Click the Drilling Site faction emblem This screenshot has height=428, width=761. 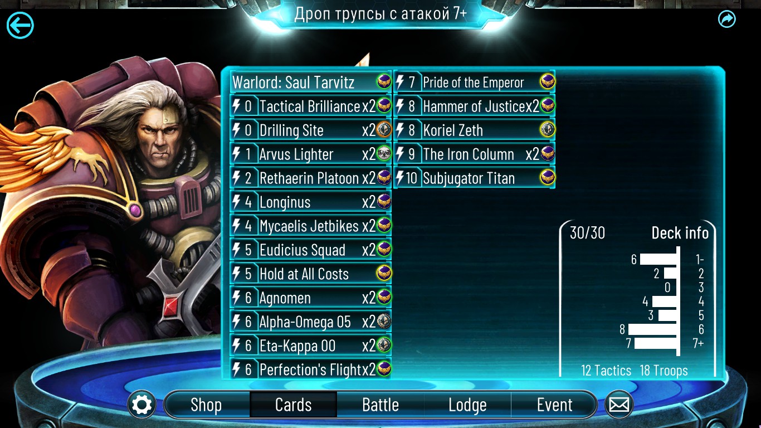click(384, 130)
